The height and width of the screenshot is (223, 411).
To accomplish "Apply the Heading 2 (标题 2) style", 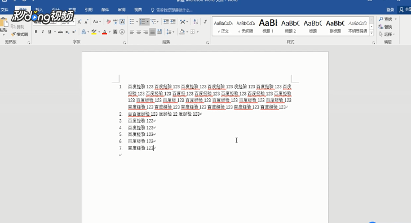I will click(x=290, y=26).
